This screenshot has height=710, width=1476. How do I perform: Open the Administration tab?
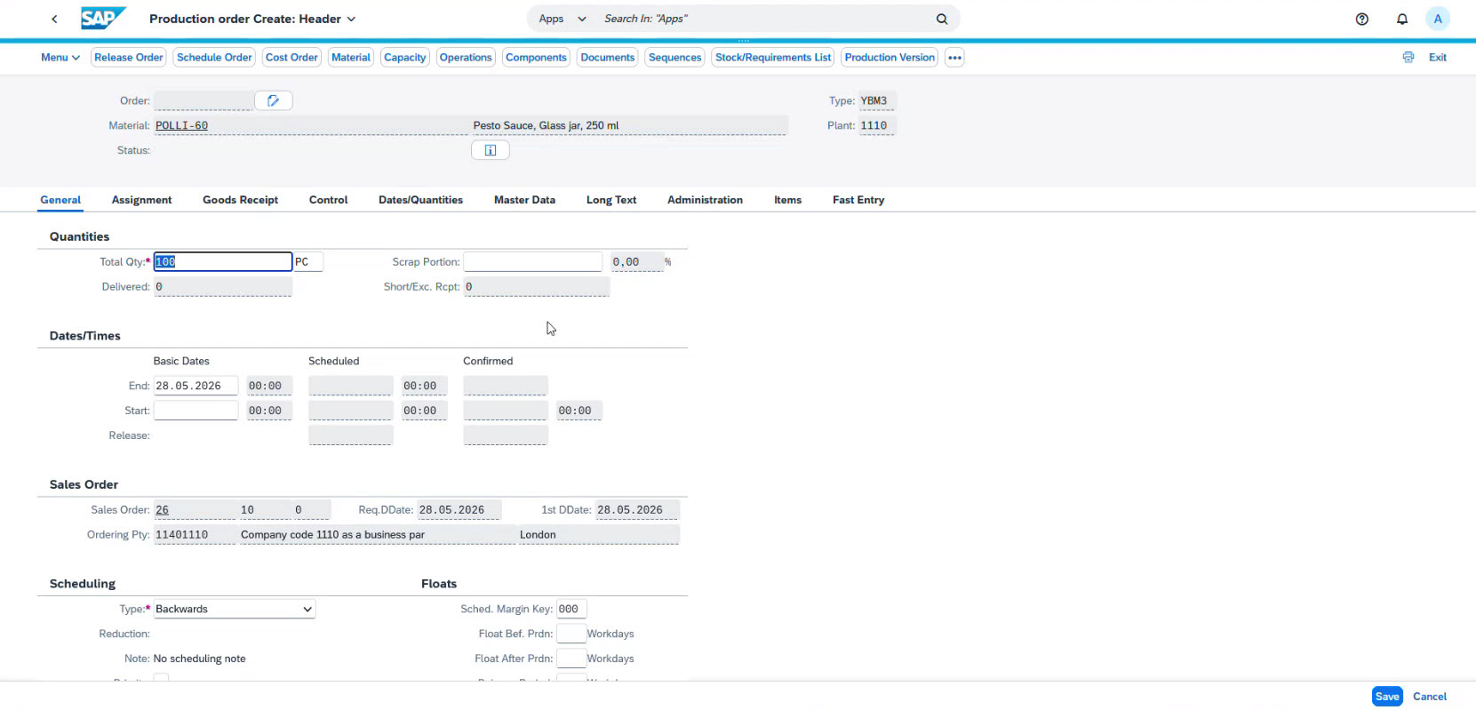(x=705, y=200)
